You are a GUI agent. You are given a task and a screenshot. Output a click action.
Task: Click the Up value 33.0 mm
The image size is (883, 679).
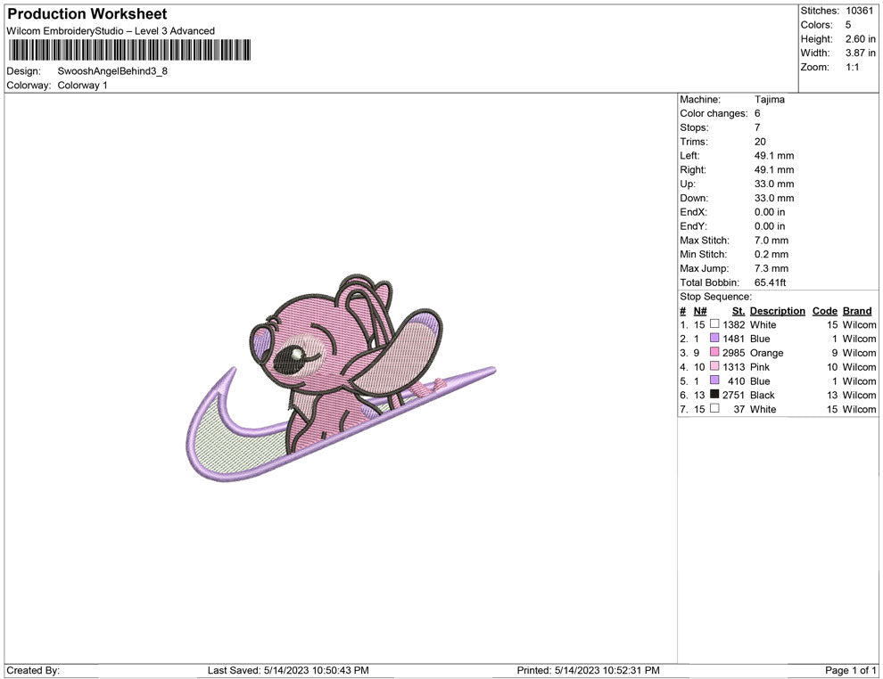click(774, 184)
